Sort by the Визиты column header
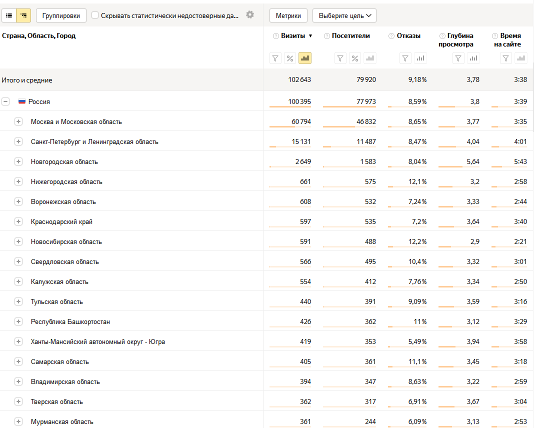The width and height of the screenshot is (534, 428). (293, 36)
